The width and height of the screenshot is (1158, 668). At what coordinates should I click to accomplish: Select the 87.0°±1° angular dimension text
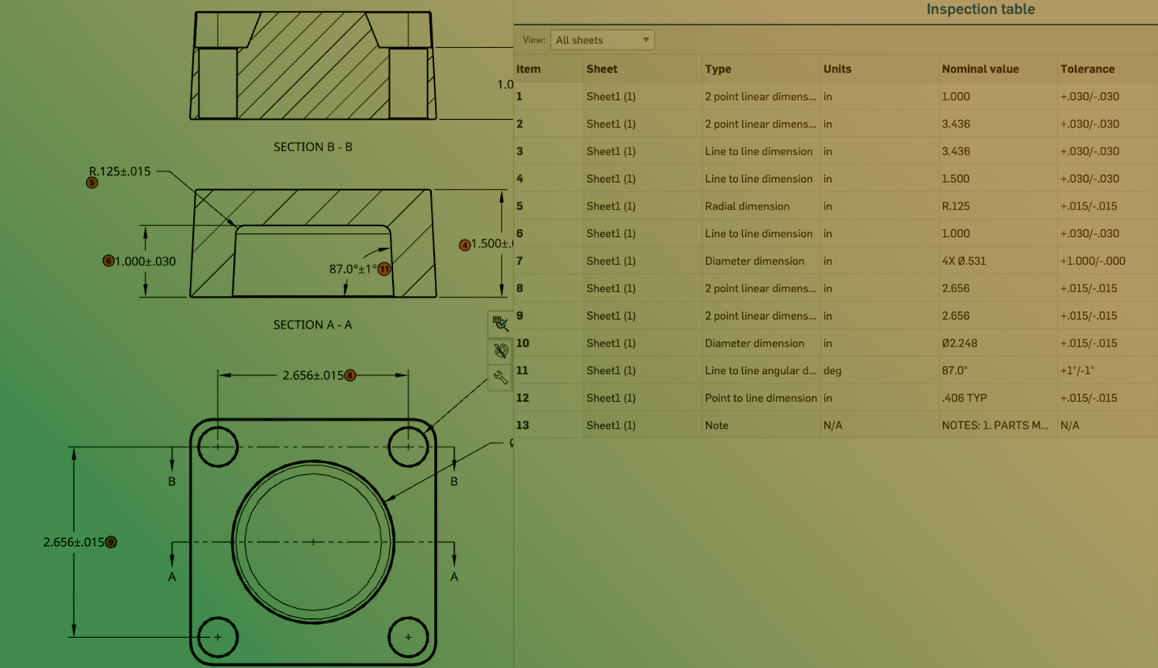[x=353, y=269]
